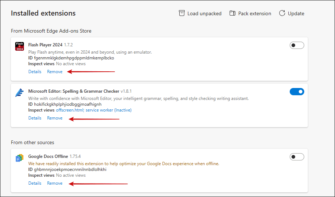Remove the Google Docs Offline extension
This screenshot has height=197, width=335.
coord(55,183)
